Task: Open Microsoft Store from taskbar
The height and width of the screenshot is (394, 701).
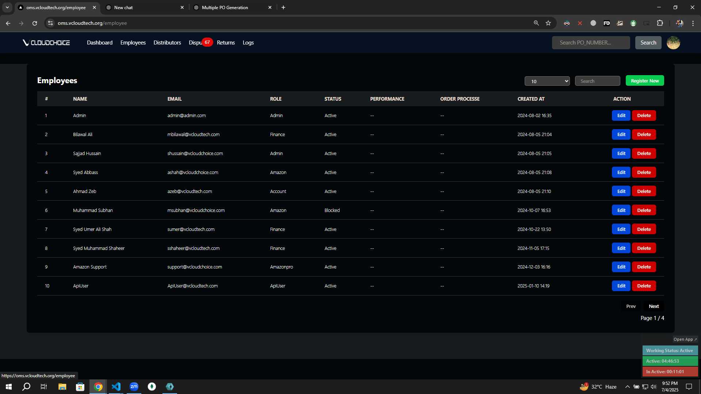Action: (x=80, y=387)
